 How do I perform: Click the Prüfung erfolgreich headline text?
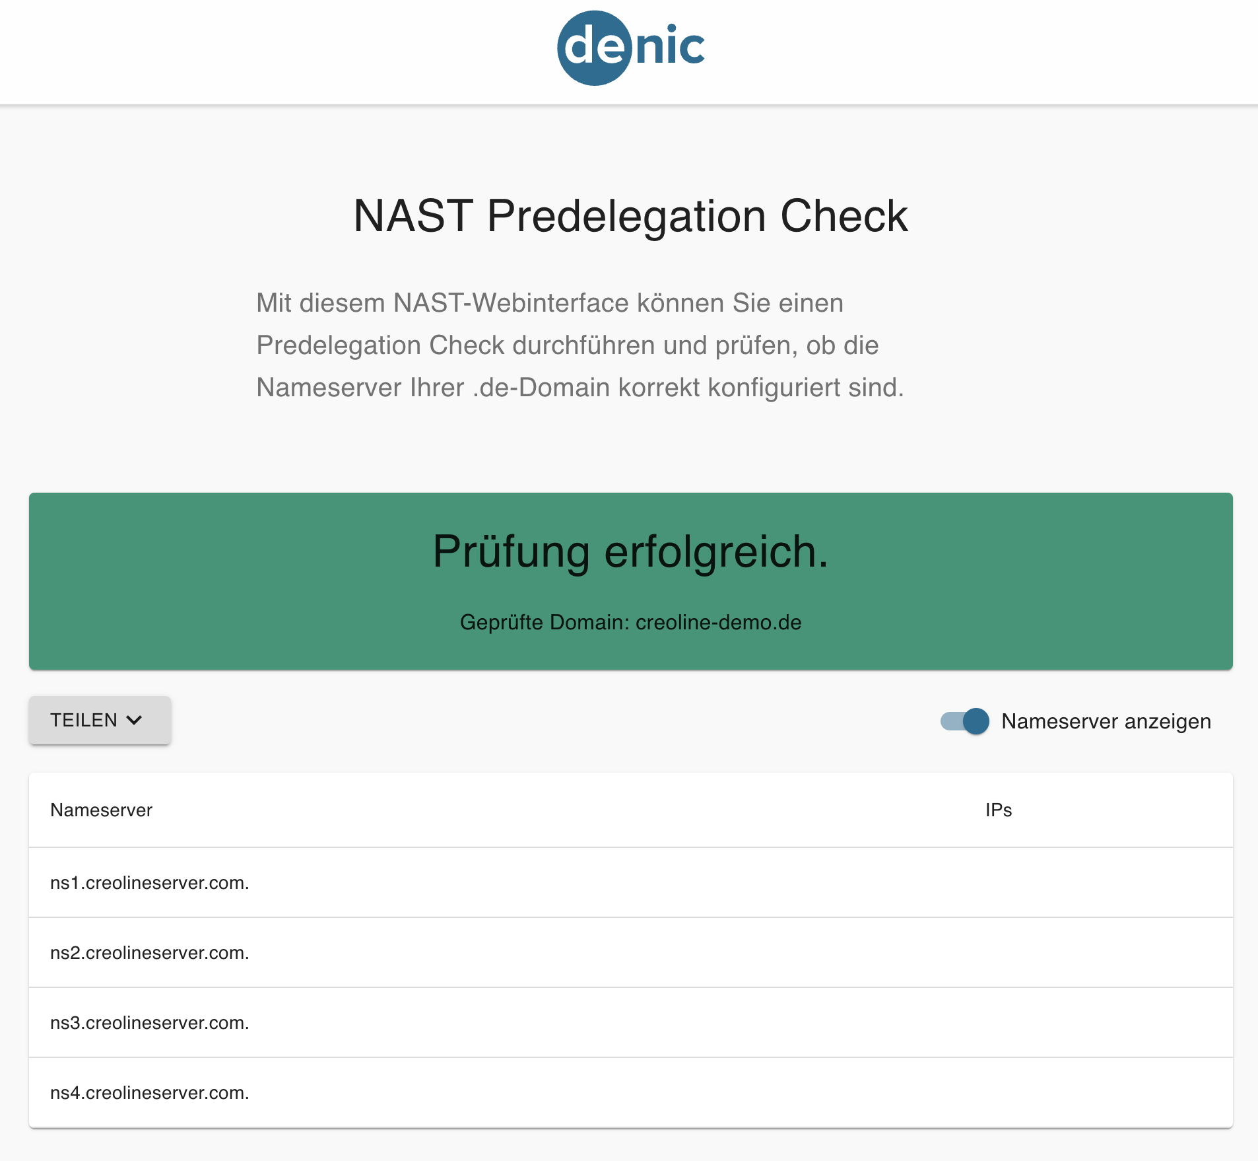coord(630,551)
